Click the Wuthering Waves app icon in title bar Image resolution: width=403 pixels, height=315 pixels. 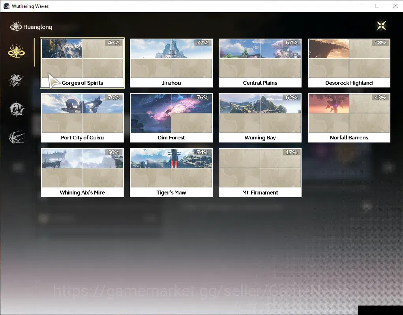(6, 6)
